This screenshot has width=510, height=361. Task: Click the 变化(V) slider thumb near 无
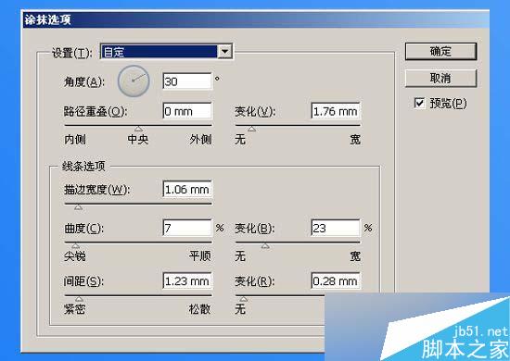(251, 129)
